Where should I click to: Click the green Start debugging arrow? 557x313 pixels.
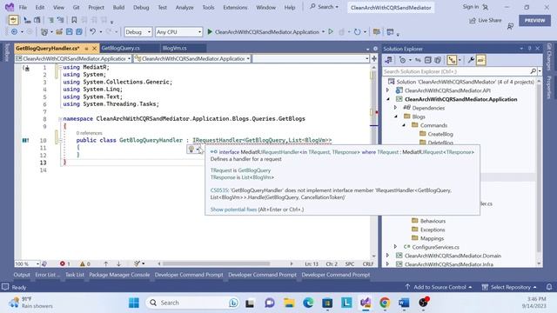pos(210,32)
